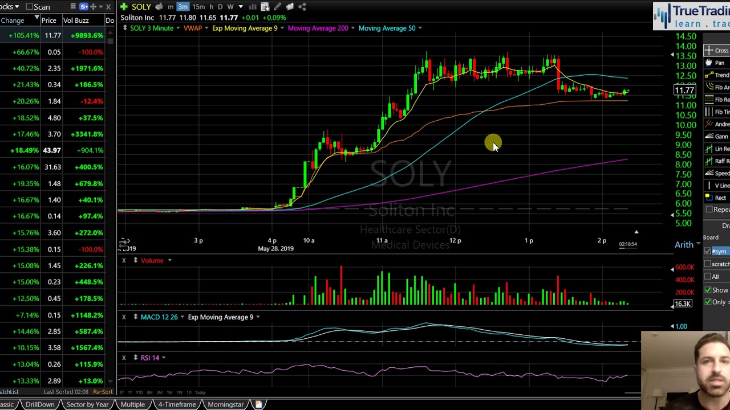Click the notes icon beside SOLY symbol

(x=159, y=7)
